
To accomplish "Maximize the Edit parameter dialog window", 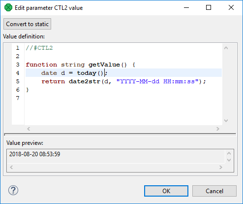I will 209,7.
